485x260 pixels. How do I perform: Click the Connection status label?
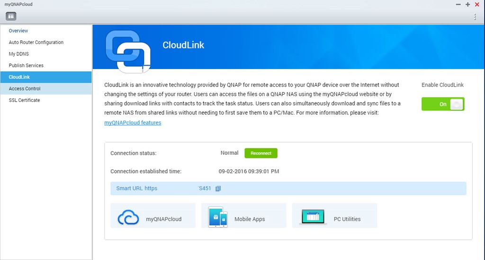133,153
